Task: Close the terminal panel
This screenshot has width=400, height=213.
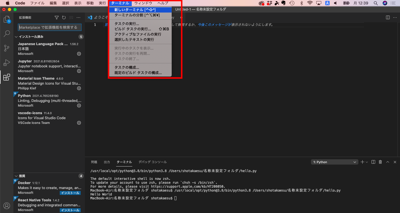Action: pyautogui.click(x=395, y=162)
